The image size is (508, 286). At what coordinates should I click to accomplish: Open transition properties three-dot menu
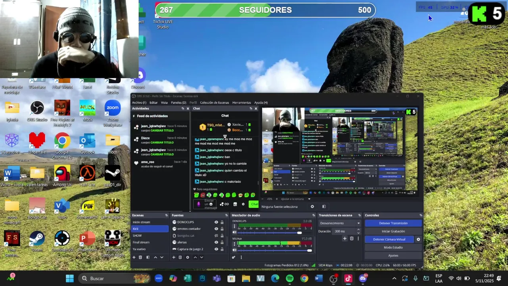pyautogui.click(x=358, y=238)
